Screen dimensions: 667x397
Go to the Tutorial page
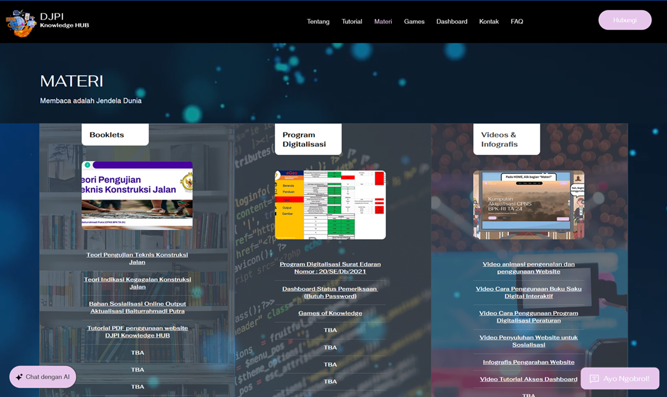(x=352, y=21)
